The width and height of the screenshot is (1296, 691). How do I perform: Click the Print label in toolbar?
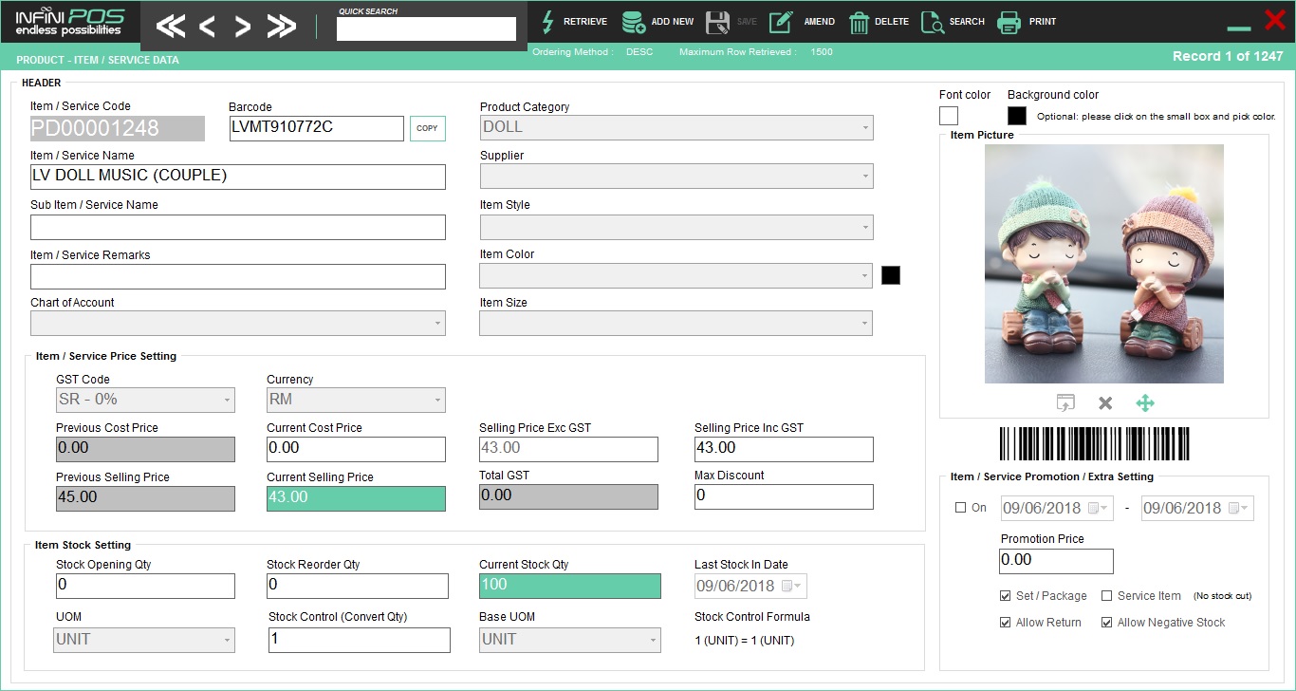1043,22
